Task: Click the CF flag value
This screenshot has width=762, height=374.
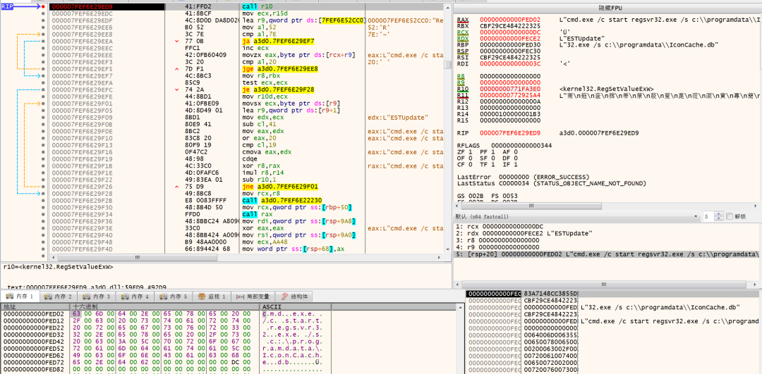Action: pos(470,164)
